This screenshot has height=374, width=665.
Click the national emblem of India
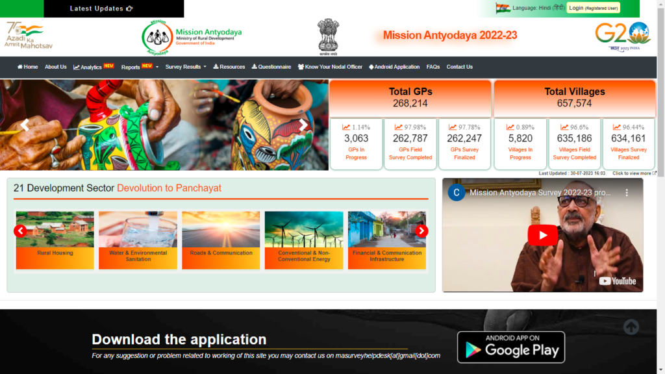[328, 37]
